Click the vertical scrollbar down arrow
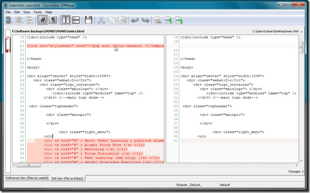 pos(302,161)
